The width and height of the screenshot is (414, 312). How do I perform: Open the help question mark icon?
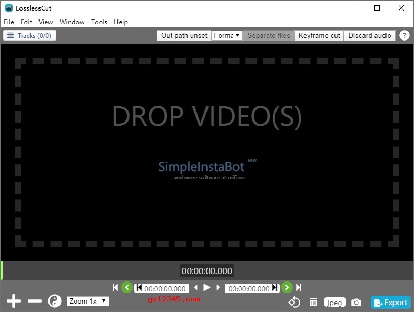[404, 35]
